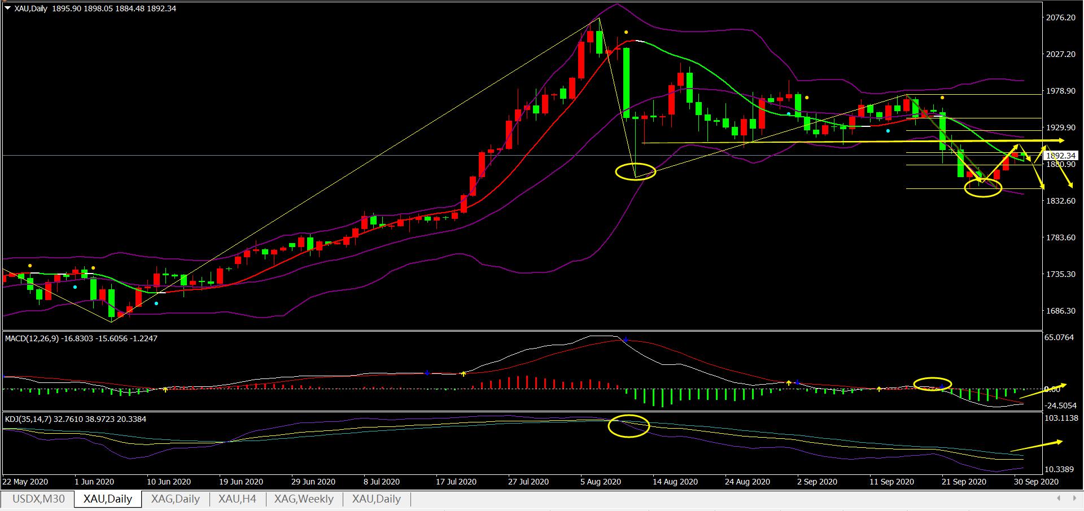Click the yellow ellipse at the August low
1084x511 pixels.
pos(636,171)
